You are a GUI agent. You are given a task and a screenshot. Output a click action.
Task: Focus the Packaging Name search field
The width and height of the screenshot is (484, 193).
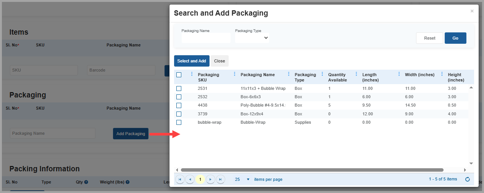click(x=206, y=38)
